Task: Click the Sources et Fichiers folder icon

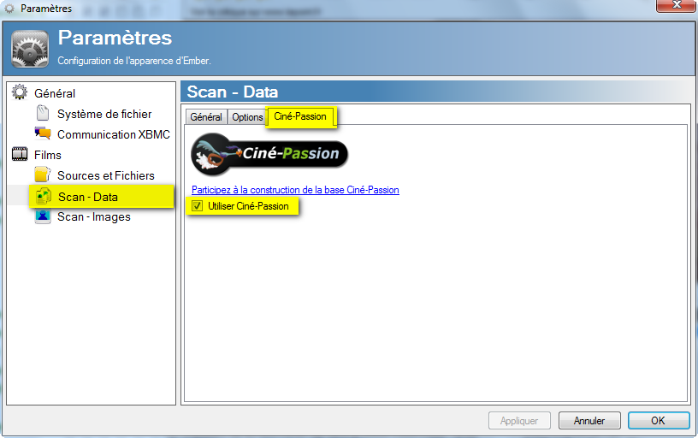Action: [43, 175]
